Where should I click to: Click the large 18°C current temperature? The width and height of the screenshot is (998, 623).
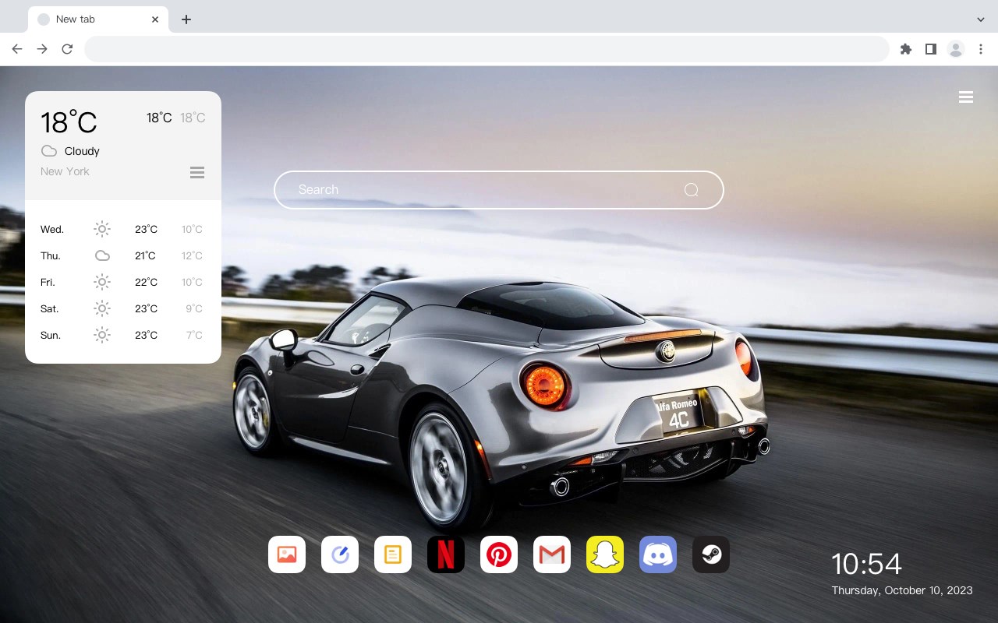[x=69, y=122]
